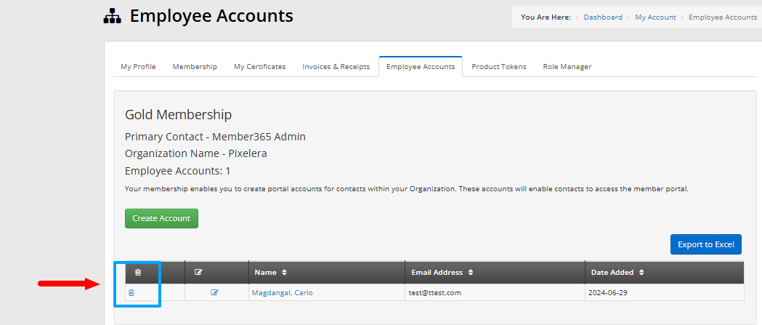This screenshot has height=325, width=762.
Task: Open the My Certificates tab
Action: [x=260, y=67]
